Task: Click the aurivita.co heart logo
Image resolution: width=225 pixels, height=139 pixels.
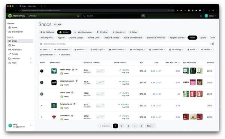Action: (x=54, y=117)
